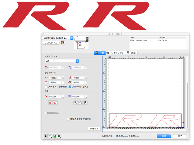Select the zoom magnifier tool
This screenshot has width=194, height=145.
pos(50,136)
